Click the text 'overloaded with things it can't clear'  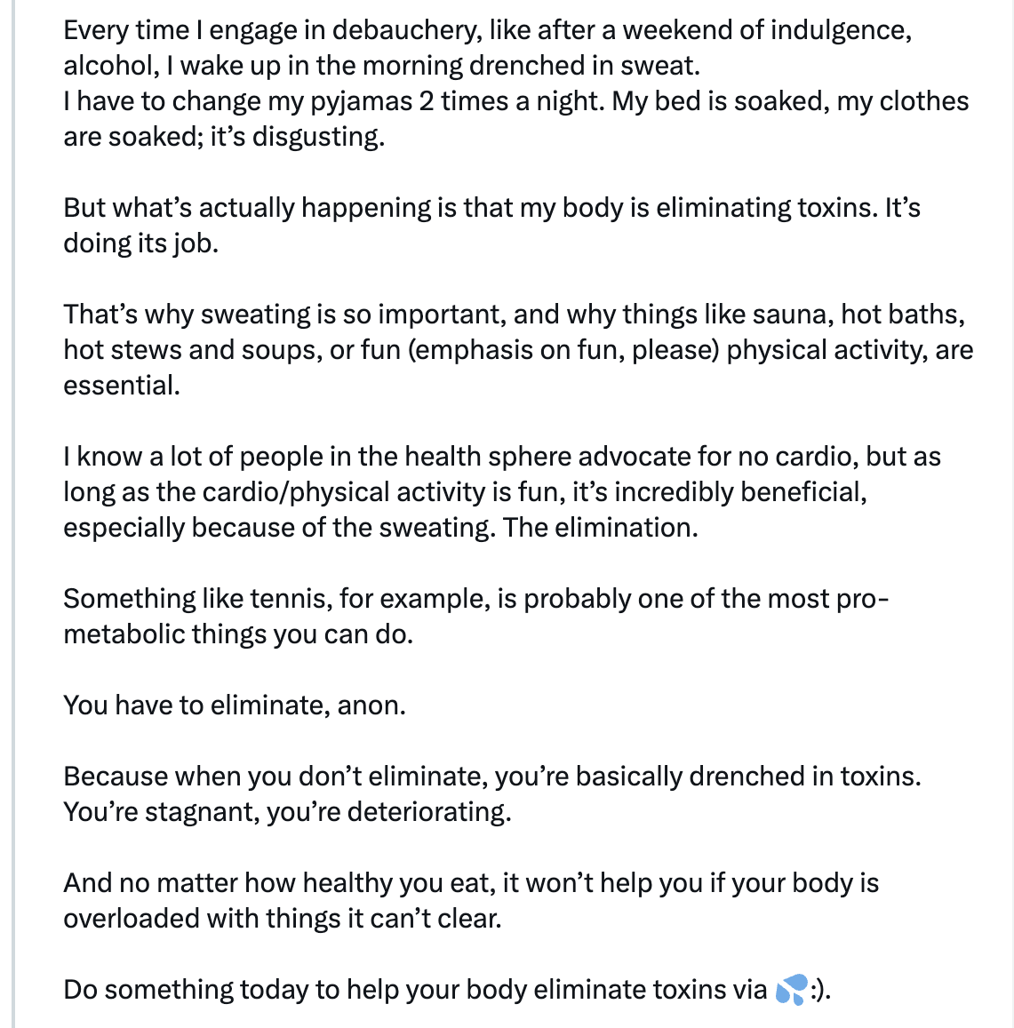tap(282, 919)
